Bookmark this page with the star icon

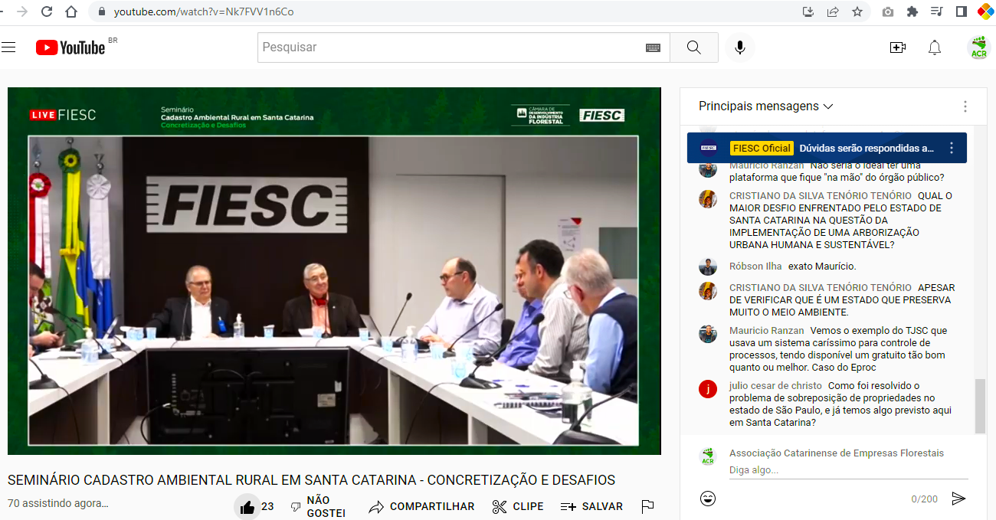(x=857, y=11)
